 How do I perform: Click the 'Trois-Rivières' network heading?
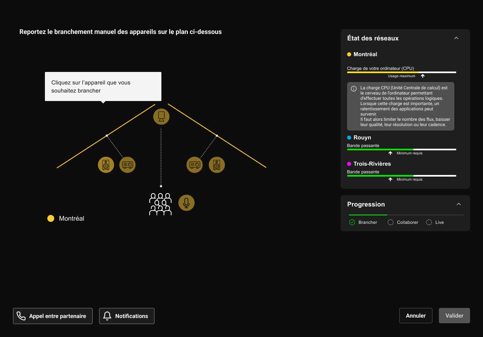[372, 164]
